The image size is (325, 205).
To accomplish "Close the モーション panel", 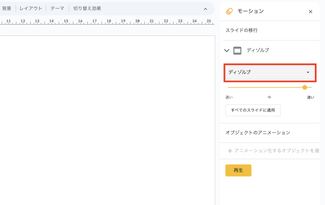I will pyautogui.click(x=310, y=11).
